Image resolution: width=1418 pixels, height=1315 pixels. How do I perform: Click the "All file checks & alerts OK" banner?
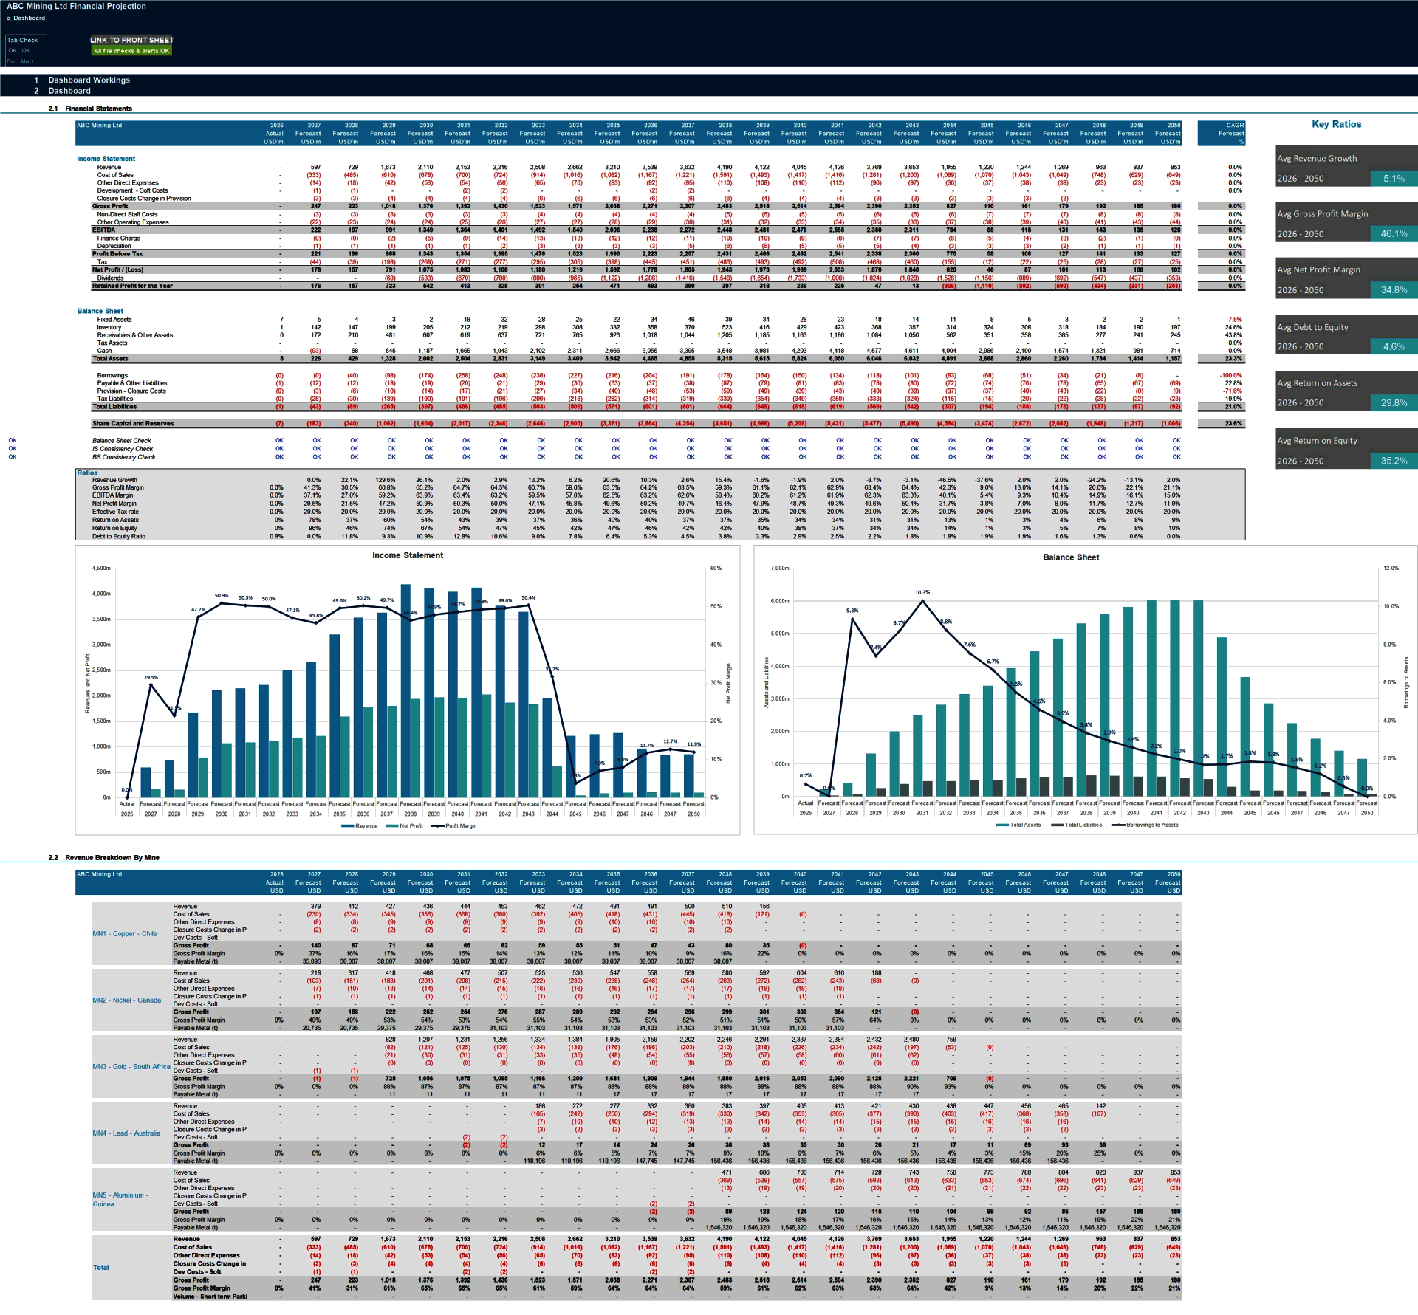click(131, 51)
